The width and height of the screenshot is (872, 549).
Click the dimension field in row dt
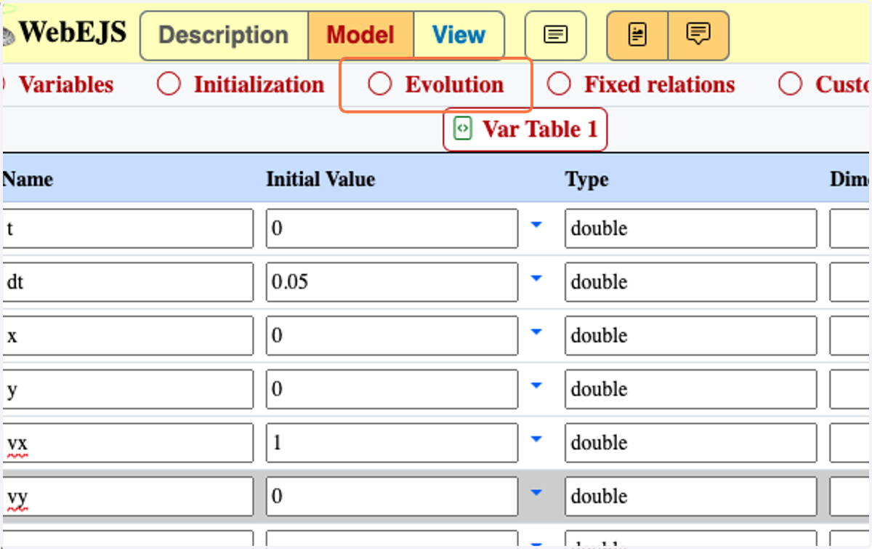point(850,282)
